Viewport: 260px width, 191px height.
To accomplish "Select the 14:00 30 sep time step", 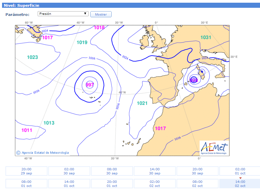I will point(155,171).
